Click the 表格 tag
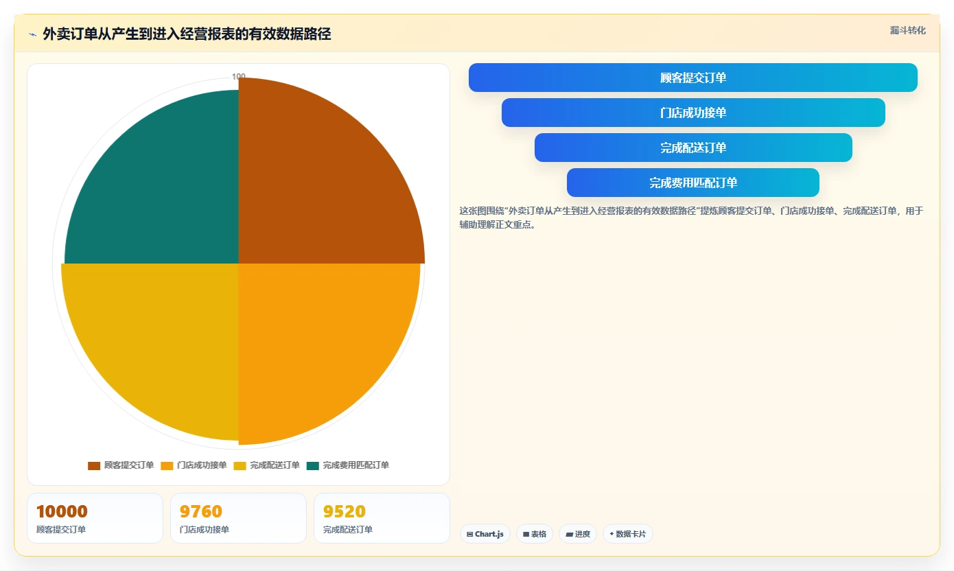Screen dimensions: 954x571 [x=535, y=534]
